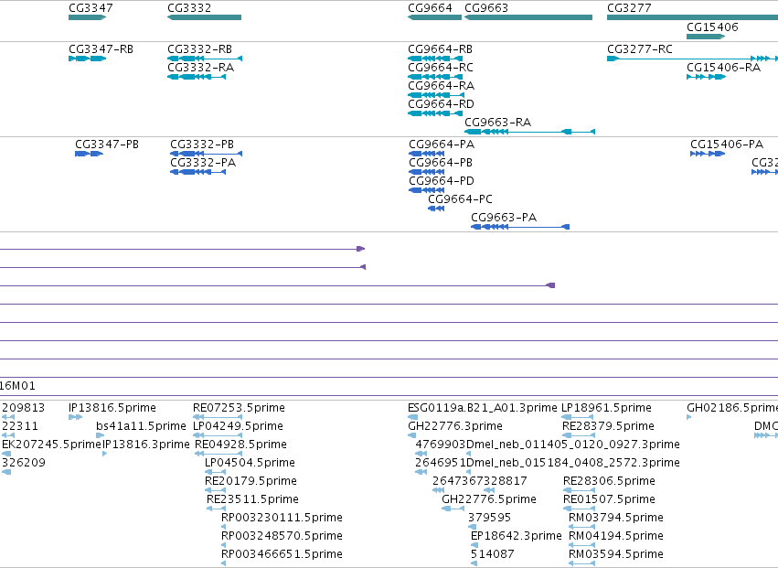Click the first purple clone end arrow
This screenshot has width=778, height=568.
[x=361, y=249]
